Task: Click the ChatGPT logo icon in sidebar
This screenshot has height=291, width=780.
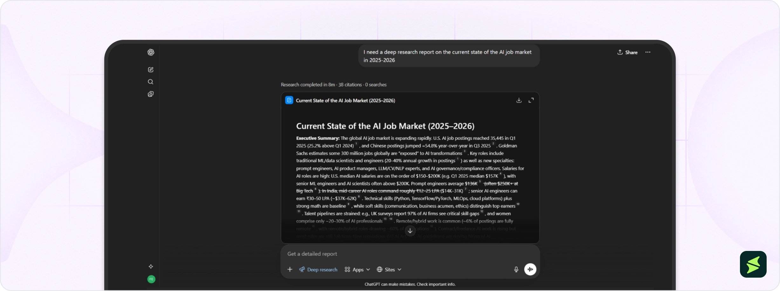Action: pyautogui.click(x=151, y=52)
